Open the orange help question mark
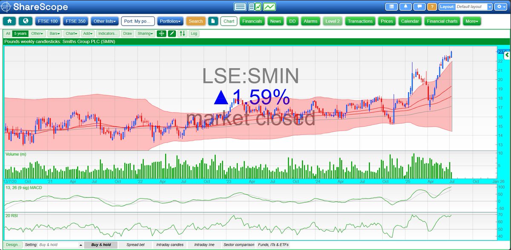The height and width of the screenshot is (250, 511). coord(432,7)
